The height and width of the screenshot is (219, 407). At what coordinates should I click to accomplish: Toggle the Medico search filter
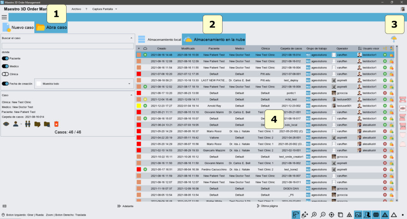pos(5,66)
